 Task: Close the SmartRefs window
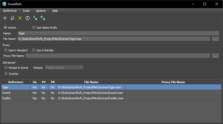coord(216,4)
